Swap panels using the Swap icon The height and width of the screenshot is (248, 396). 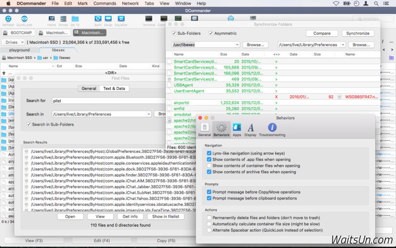click(x=108, y=19)
